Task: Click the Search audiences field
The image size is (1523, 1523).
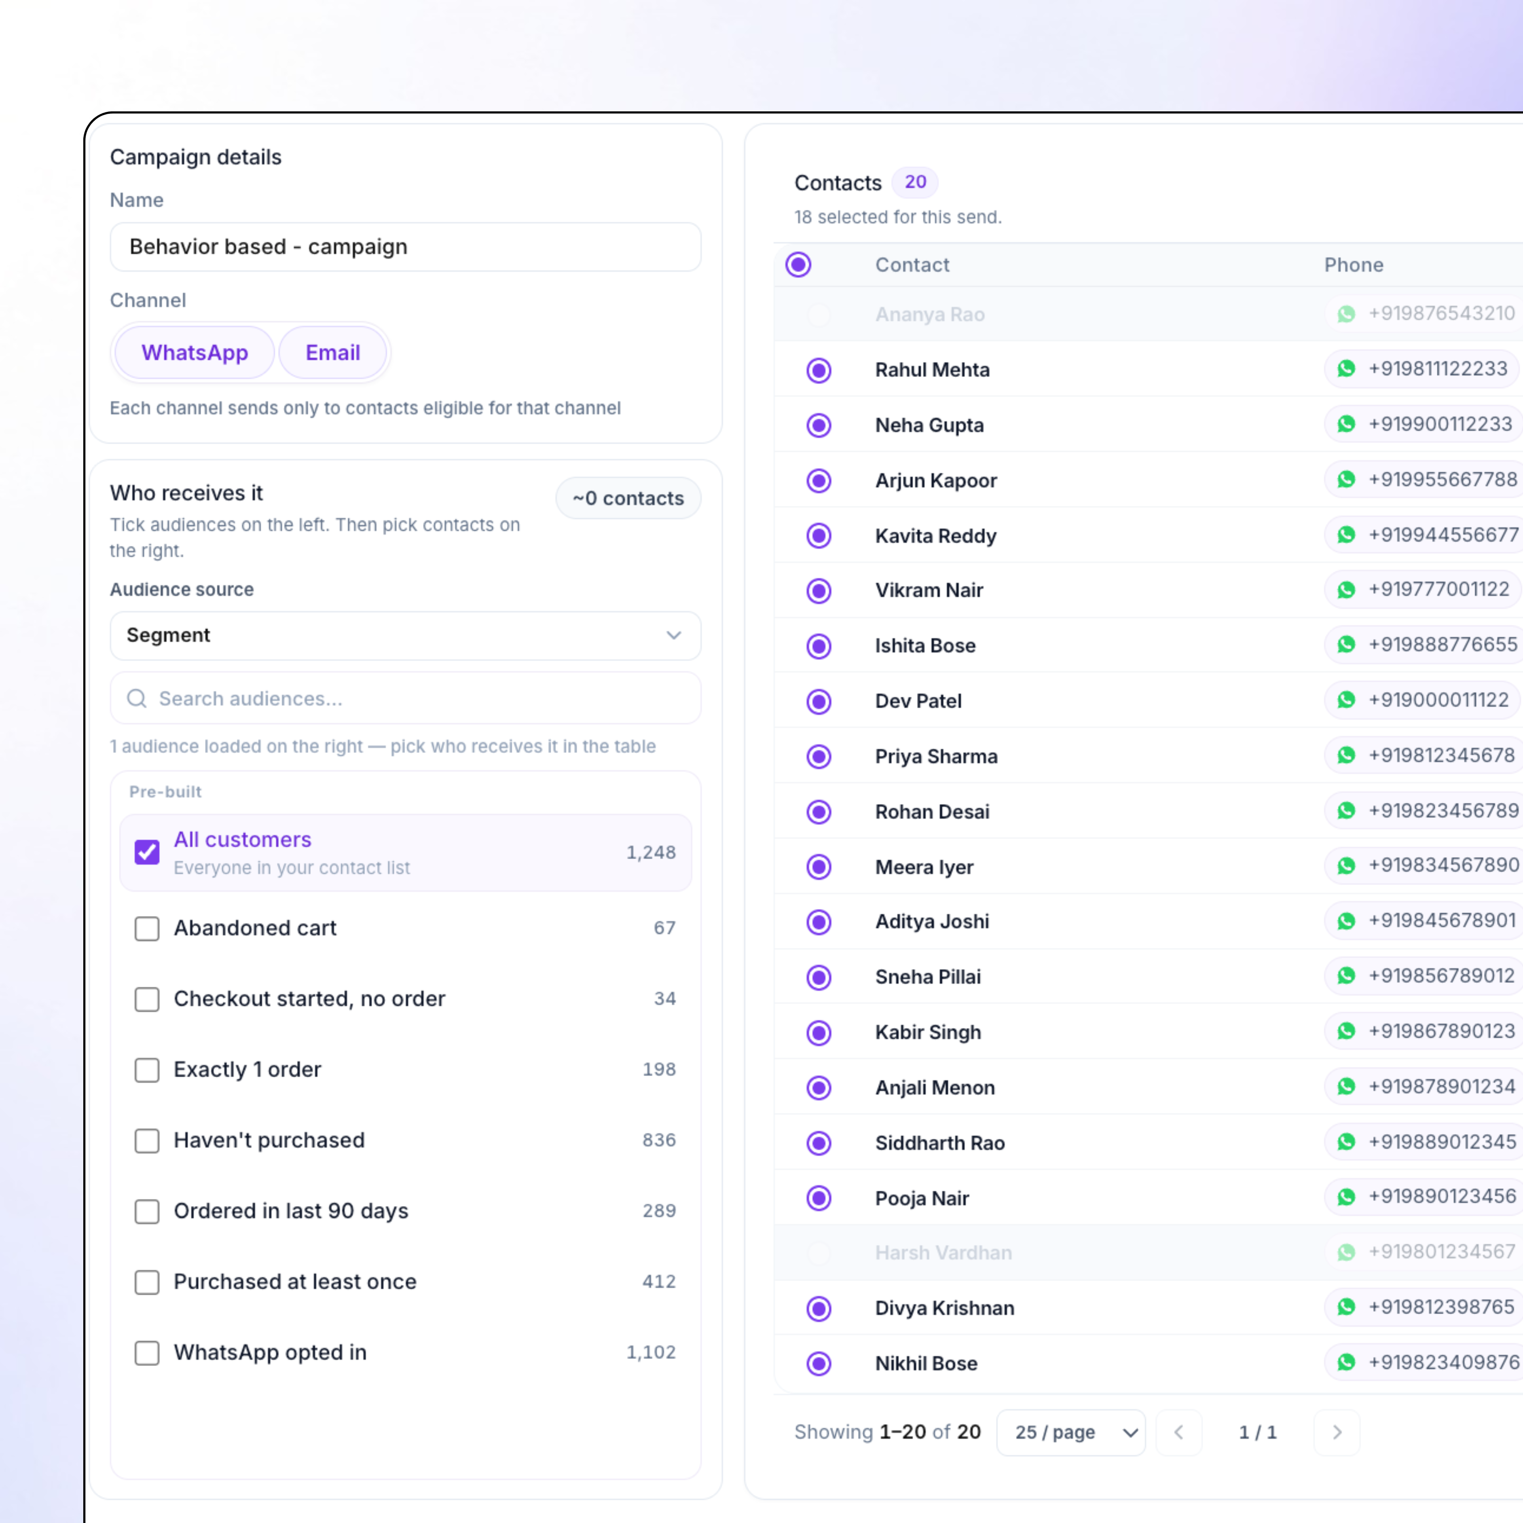Action: pos(405,698)
